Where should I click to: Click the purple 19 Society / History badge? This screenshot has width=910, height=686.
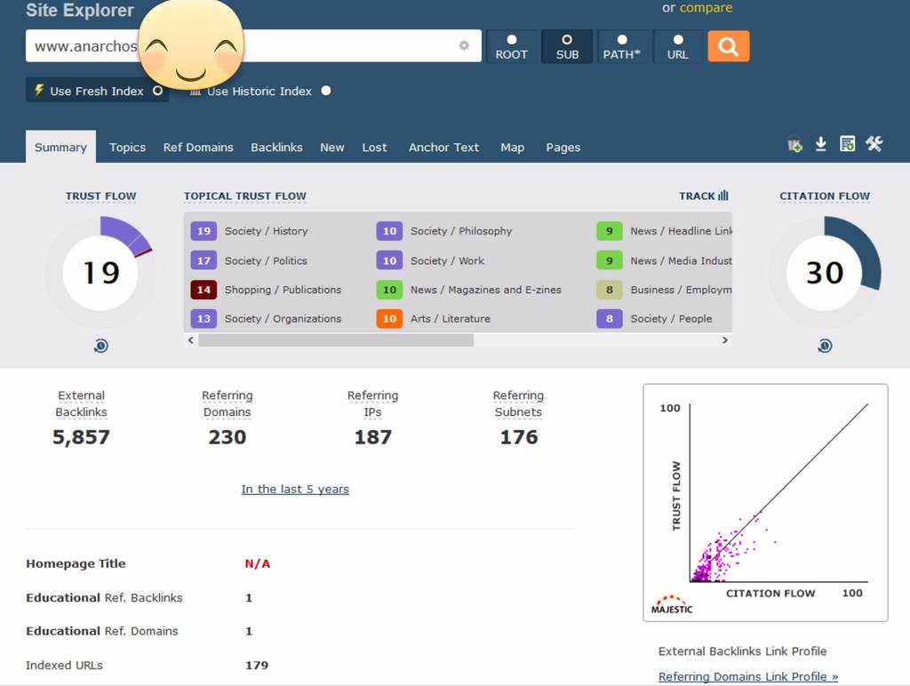pos(204,231)
